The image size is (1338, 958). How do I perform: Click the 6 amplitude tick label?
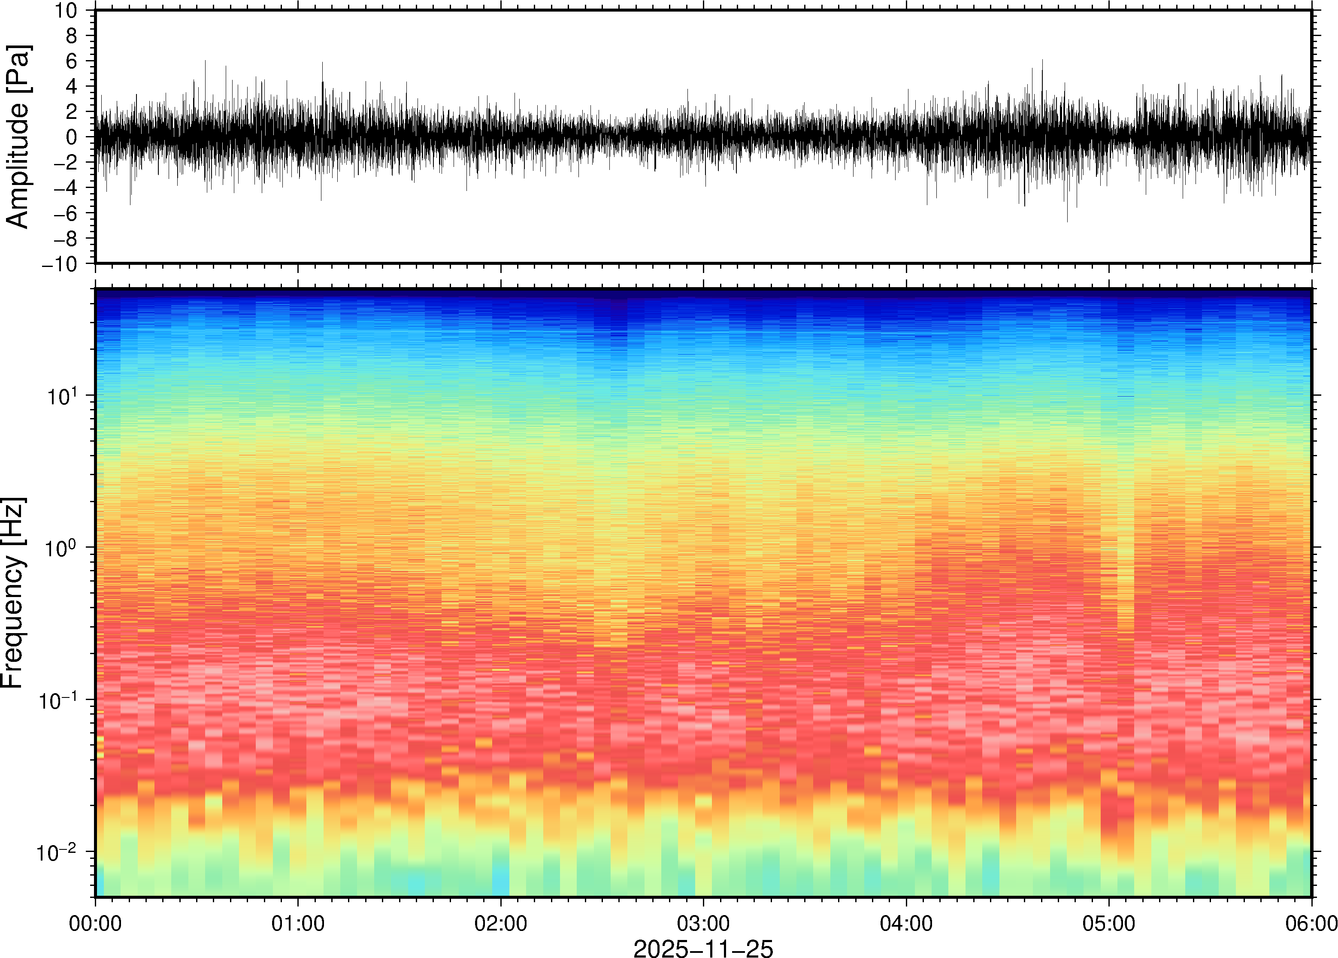tap(72, 61)
